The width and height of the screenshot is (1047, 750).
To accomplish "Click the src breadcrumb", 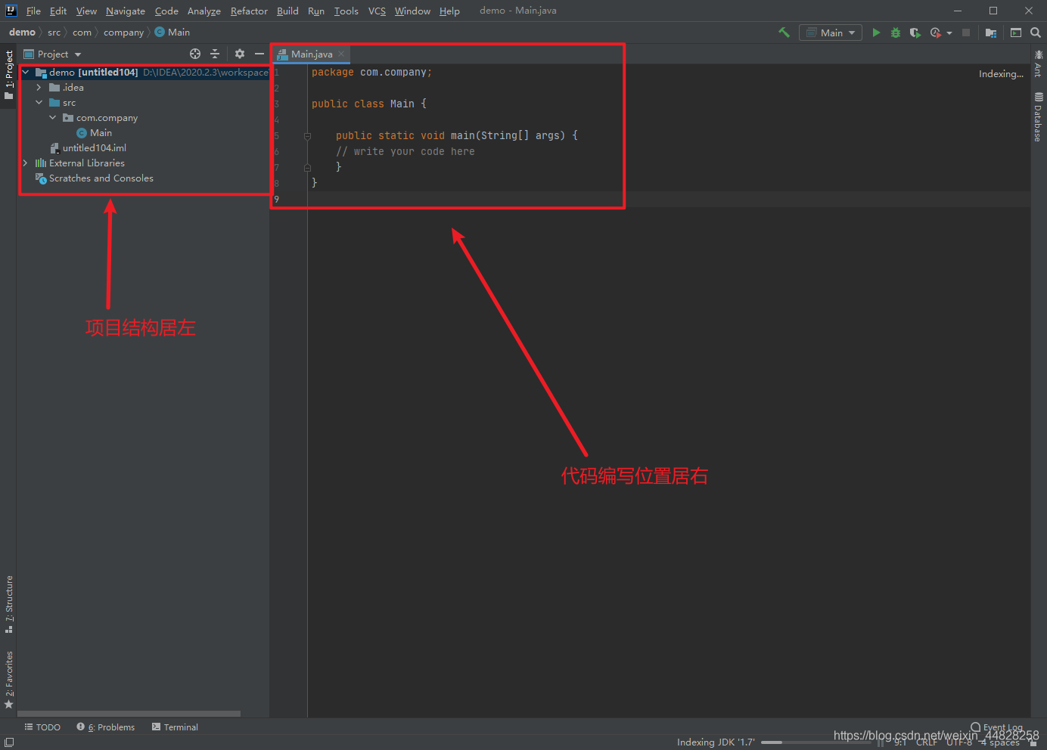I will (54, 33).
